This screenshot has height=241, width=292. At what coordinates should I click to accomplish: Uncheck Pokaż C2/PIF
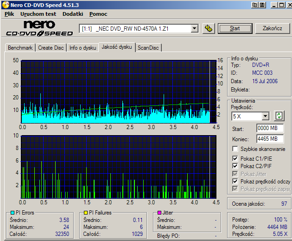pyautogui.click(x=235, y=166)
